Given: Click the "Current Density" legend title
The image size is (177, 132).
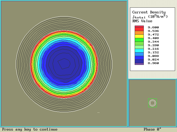Looking at the screenshot, I should pos(149,12).
